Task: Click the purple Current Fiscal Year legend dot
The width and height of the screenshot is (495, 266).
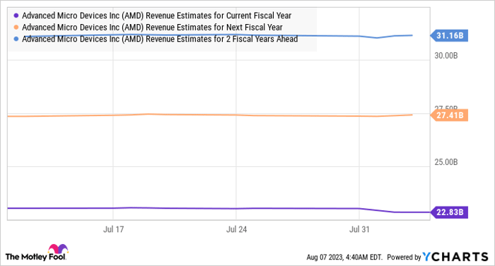Action: pyautogui.click(x=16, y=16)
